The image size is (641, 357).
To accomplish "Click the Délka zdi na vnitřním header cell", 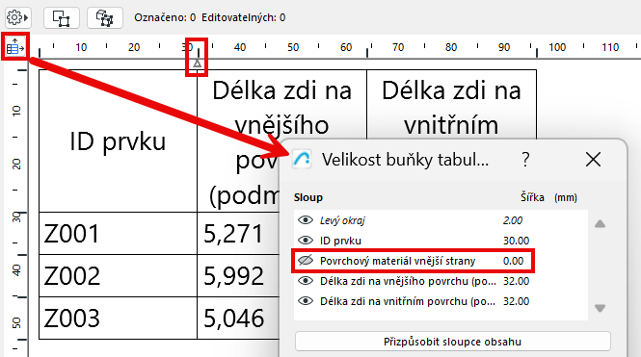I will click(451, 105).
